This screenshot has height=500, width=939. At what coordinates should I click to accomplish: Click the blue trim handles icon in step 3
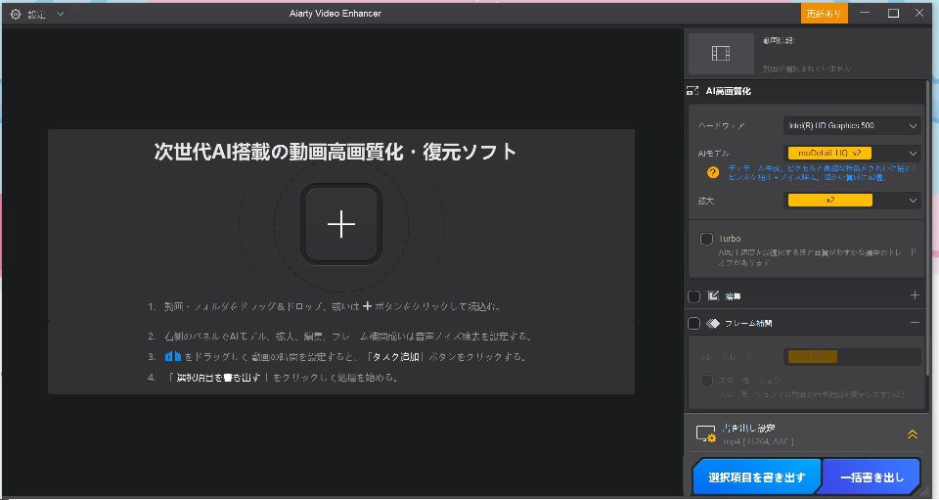tap(173, 356)
